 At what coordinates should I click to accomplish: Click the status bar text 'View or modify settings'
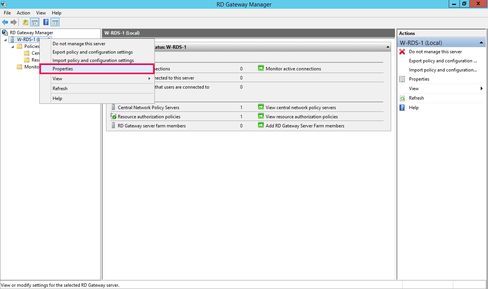[x=60, y=285]
